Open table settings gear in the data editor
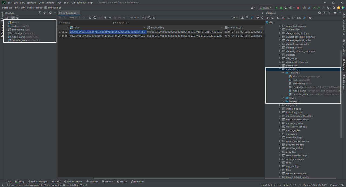The image size is (346, 187). tap(262, 18)
